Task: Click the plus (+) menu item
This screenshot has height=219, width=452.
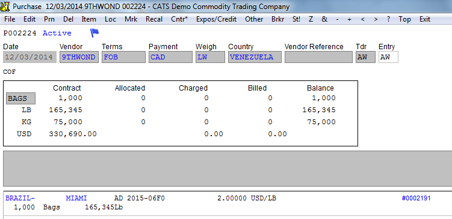Action: (349, 19)
